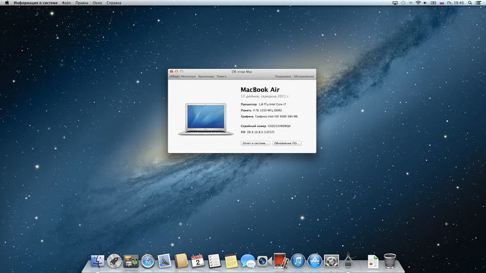Click the Отчет о системе button
The height and width of the screenshot is (273, 486).
pyautogui.click(x=255, y=143)
